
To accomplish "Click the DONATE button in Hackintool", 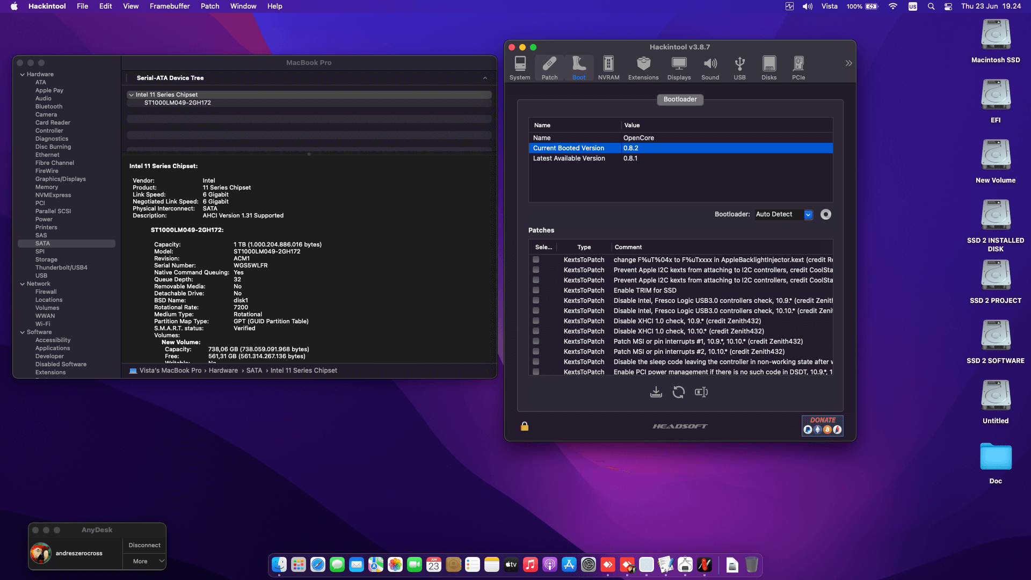I will click(x=823, y=425).
